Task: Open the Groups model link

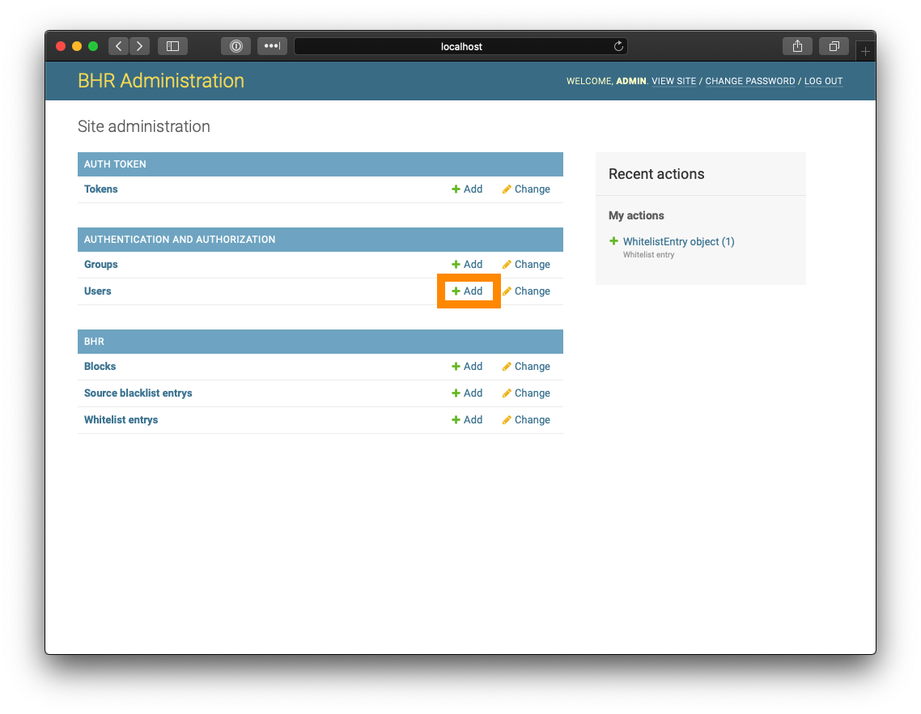Action: (x=101, y=265)
